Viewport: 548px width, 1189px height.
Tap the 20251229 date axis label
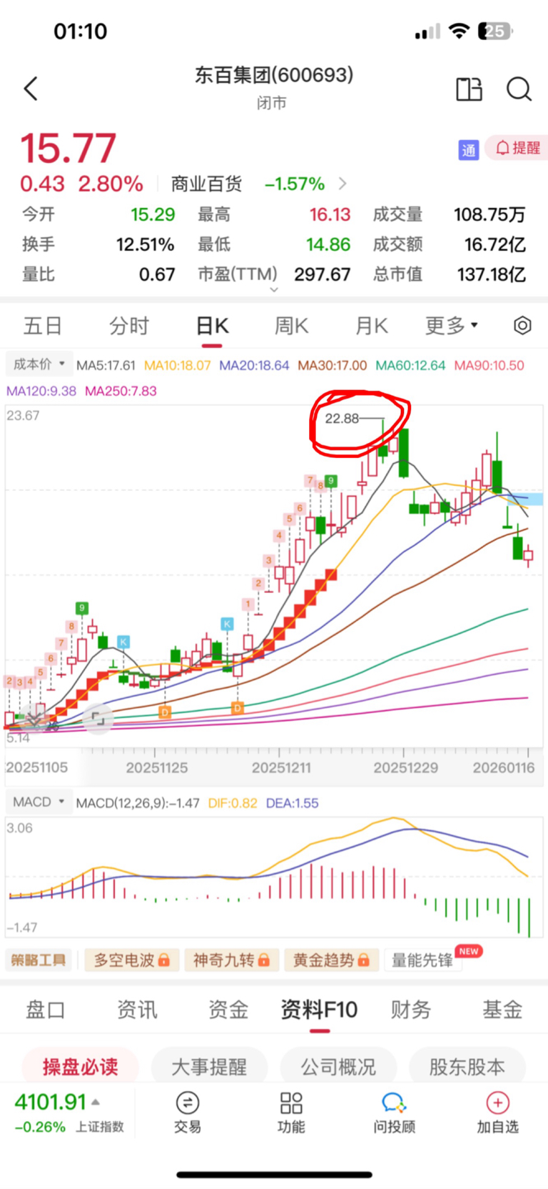[405, 767]
